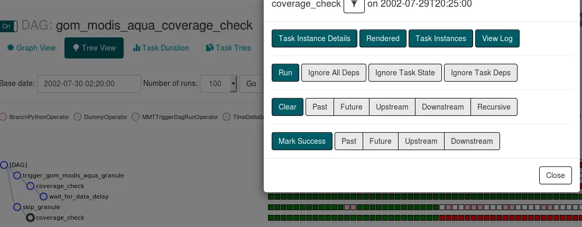
Task: Click the first green square in the wait_for_data_delay row
Action: click(271, 196)
